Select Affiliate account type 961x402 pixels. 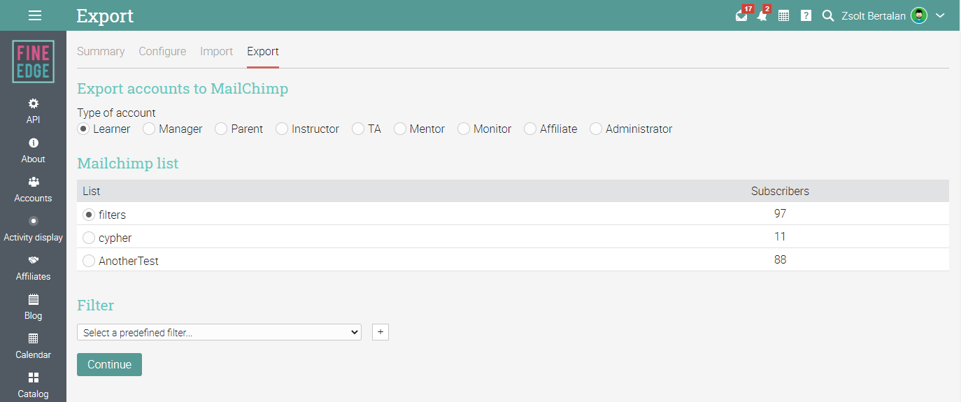coord(530,129)
